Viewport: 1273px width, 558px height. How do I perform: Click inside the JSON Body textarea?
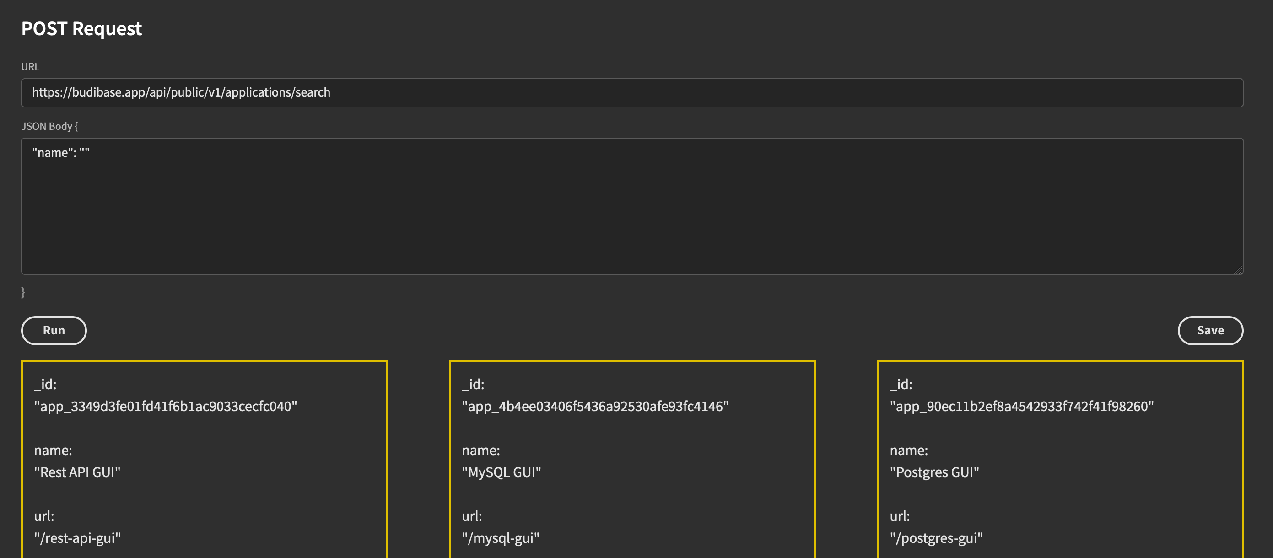point(632,206)
